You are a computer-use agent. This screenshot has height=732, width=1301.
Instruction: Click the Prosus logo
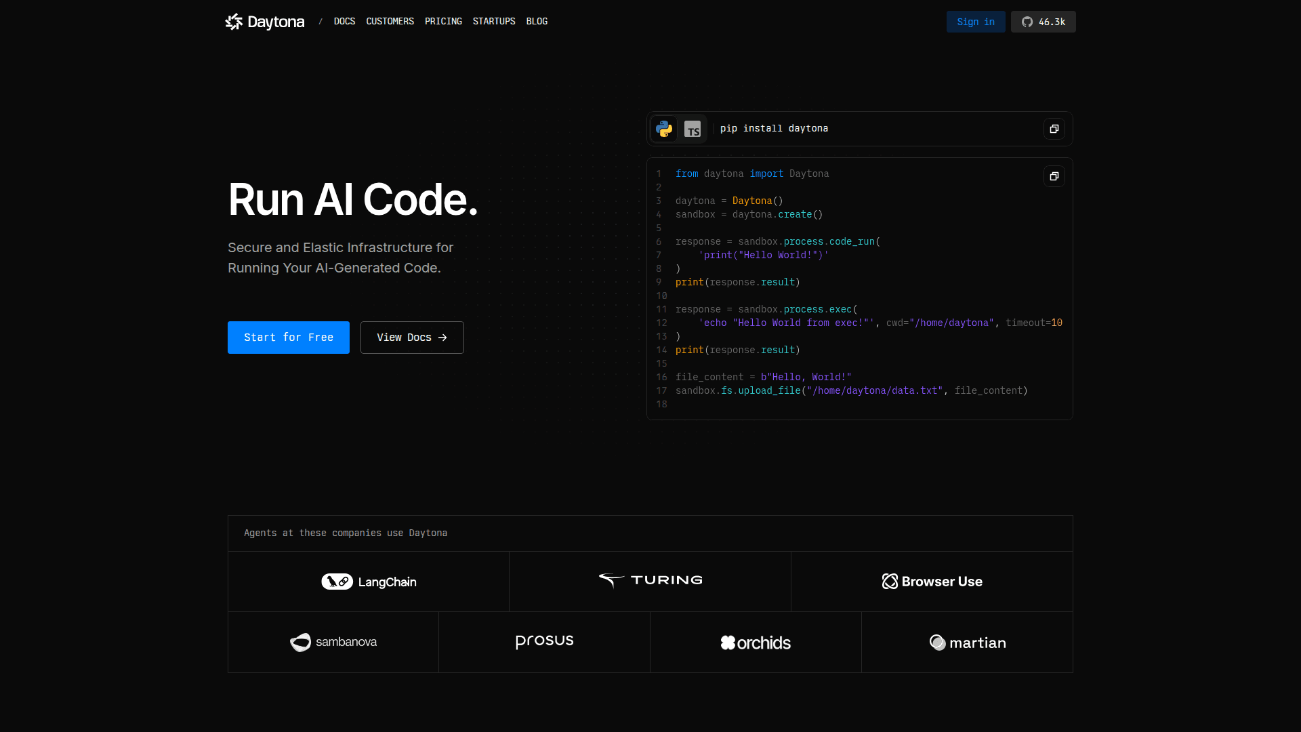544,641
